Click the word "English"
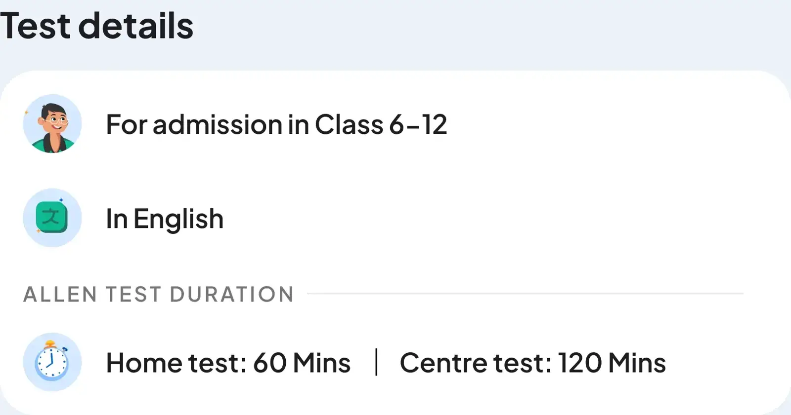 click(x=178, y=219)
